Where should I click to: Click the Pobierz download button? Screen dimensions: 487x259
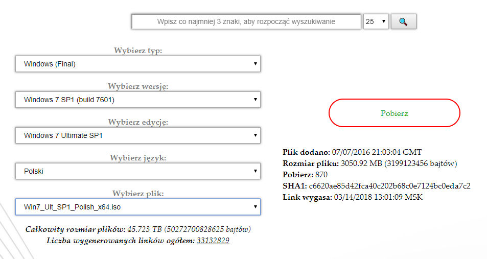(395, 113)
